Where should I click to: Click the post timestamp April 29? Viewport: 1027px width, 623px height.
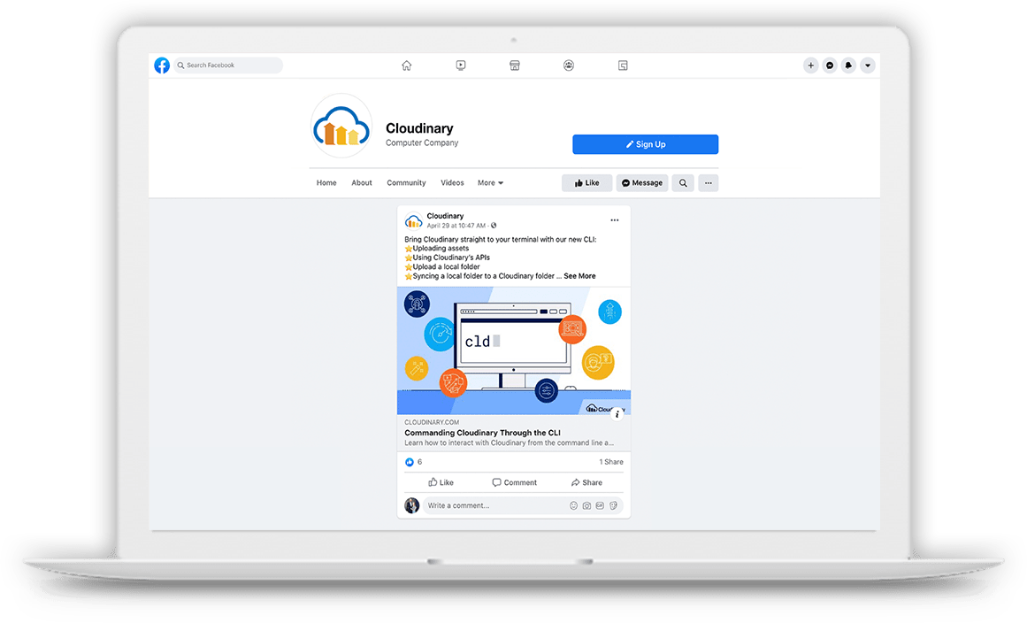(x=456, y=226)
